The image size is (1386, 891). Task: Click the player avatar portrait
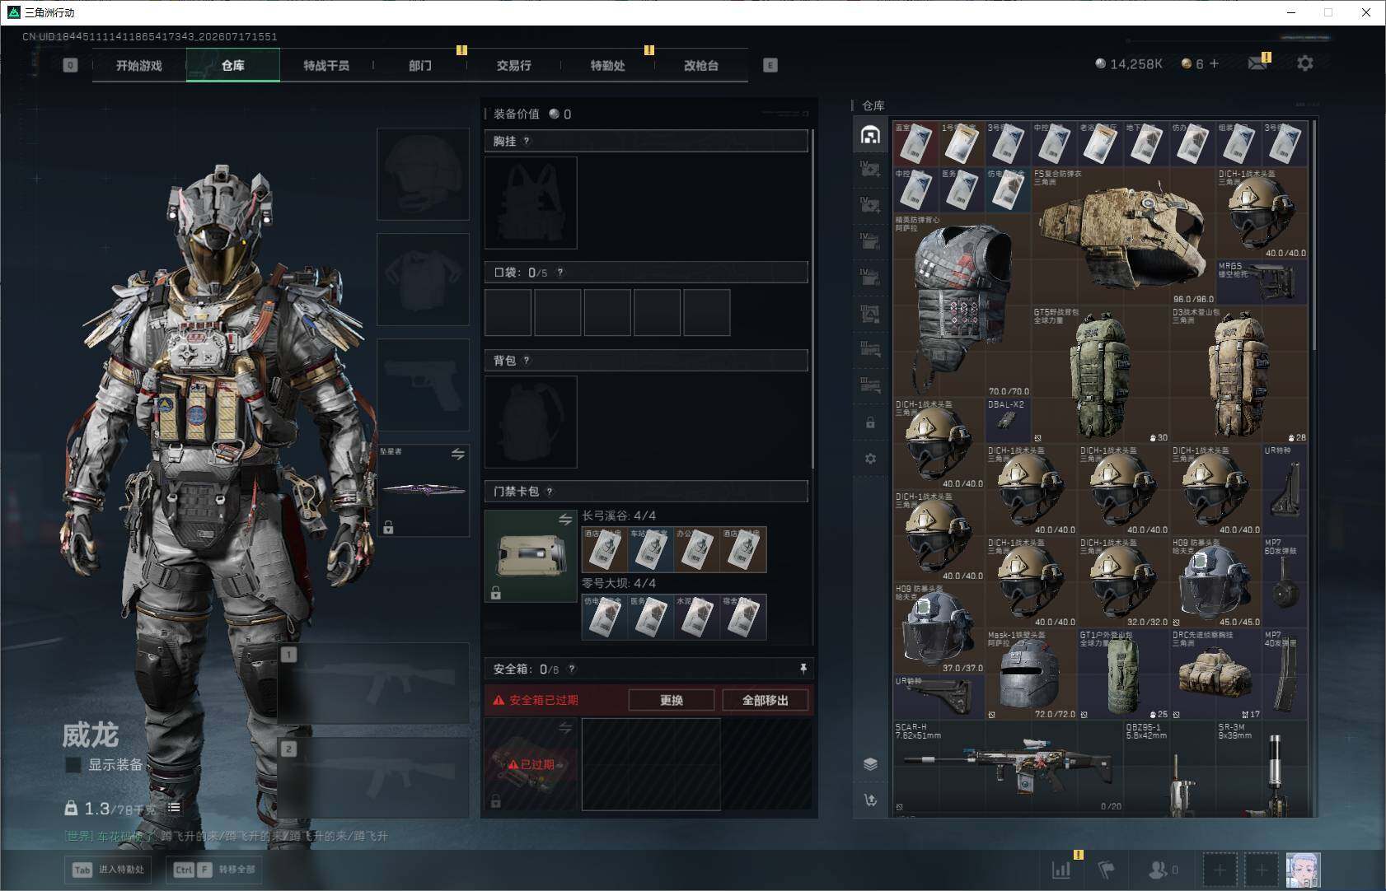1303,870
